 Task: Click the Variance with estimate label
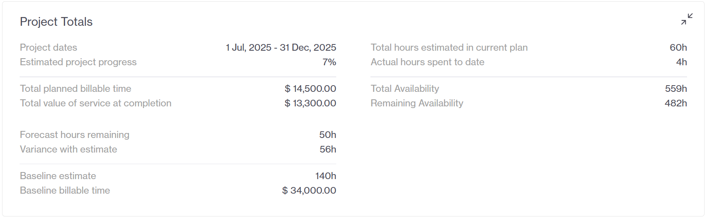(68, 149)
